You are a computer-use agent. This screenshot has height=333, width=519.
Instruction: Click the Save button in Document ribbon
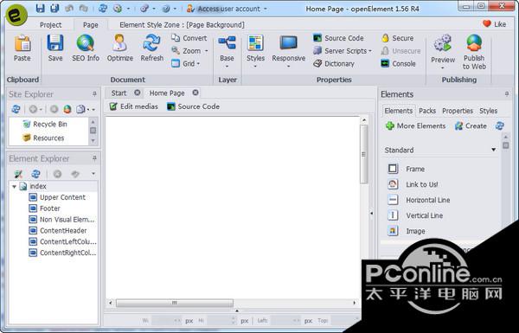coord(55,48)
